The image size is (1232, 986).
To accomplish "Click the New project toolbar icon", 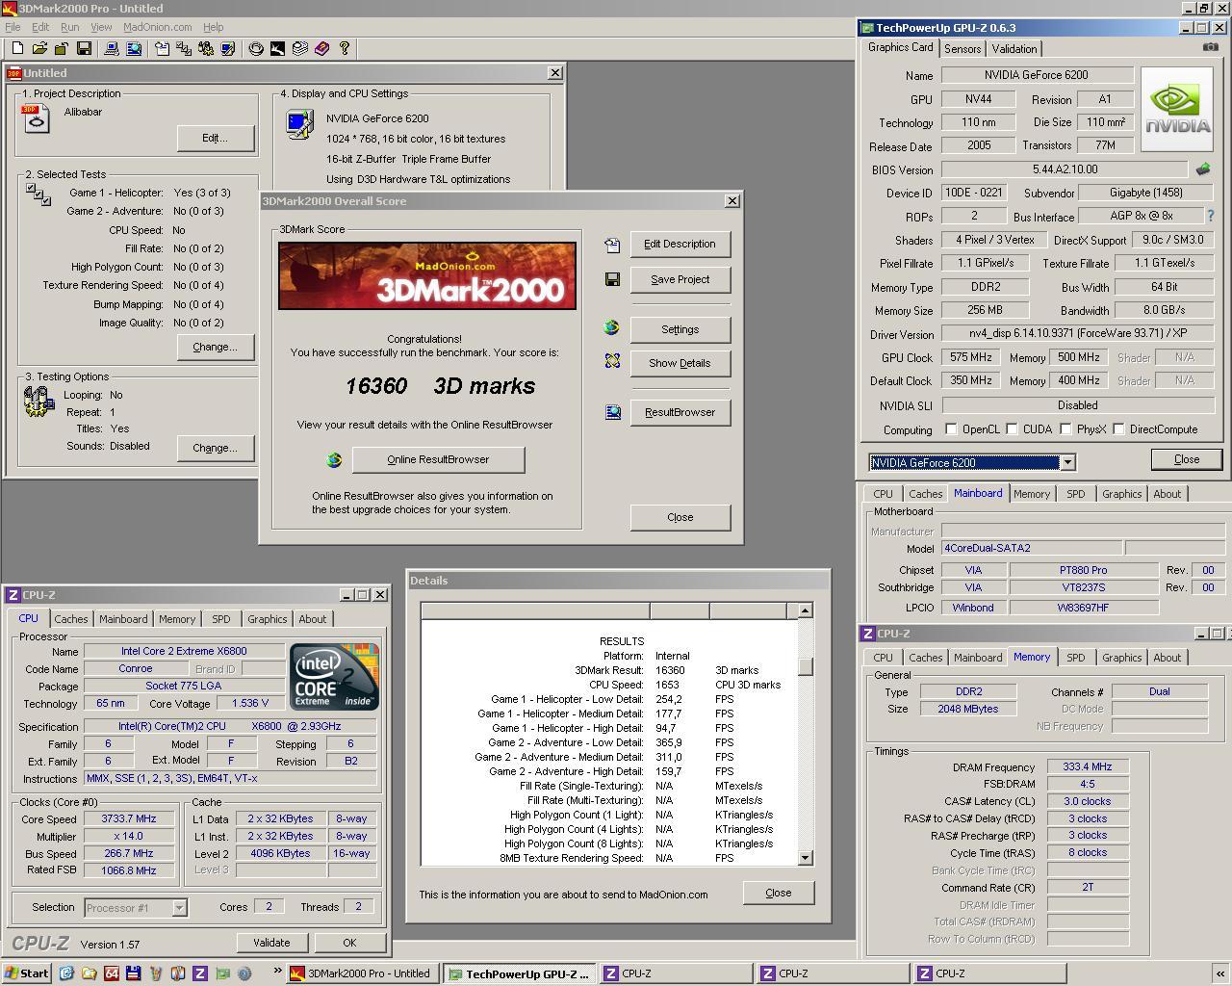I will click(17, 48).
